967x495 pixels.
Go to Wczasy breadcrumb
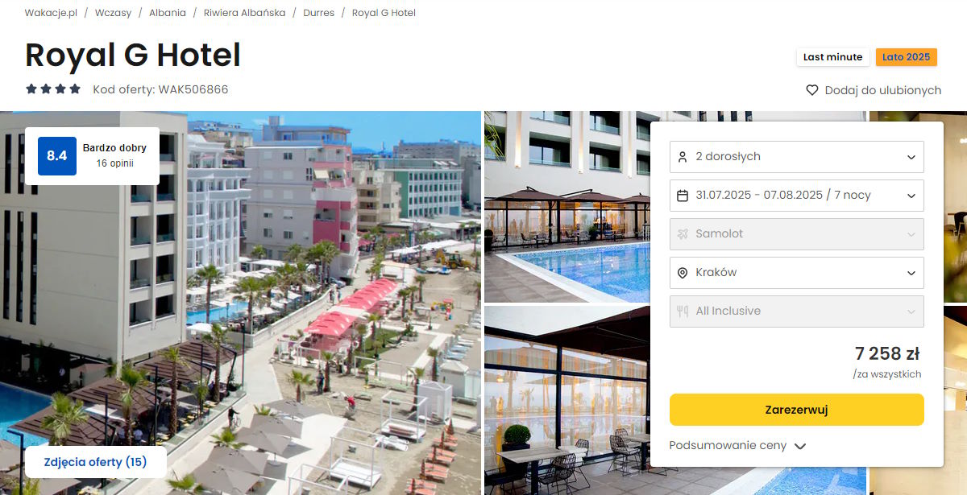113,13
